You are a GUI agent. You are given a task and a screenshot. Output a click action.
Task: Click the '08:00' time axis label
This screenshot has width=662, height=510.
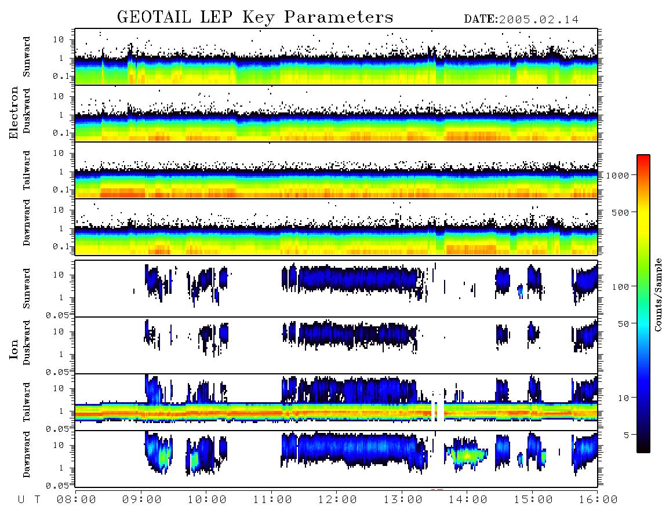click(x=77, y=500)
